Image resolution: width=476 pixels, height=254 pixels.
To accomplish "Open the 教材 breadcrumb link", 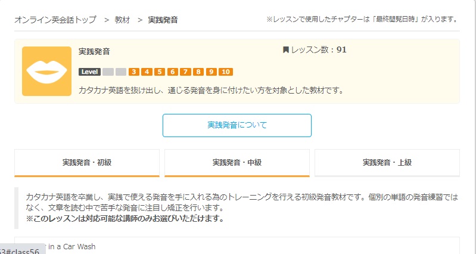I will [x=122, y=20].
